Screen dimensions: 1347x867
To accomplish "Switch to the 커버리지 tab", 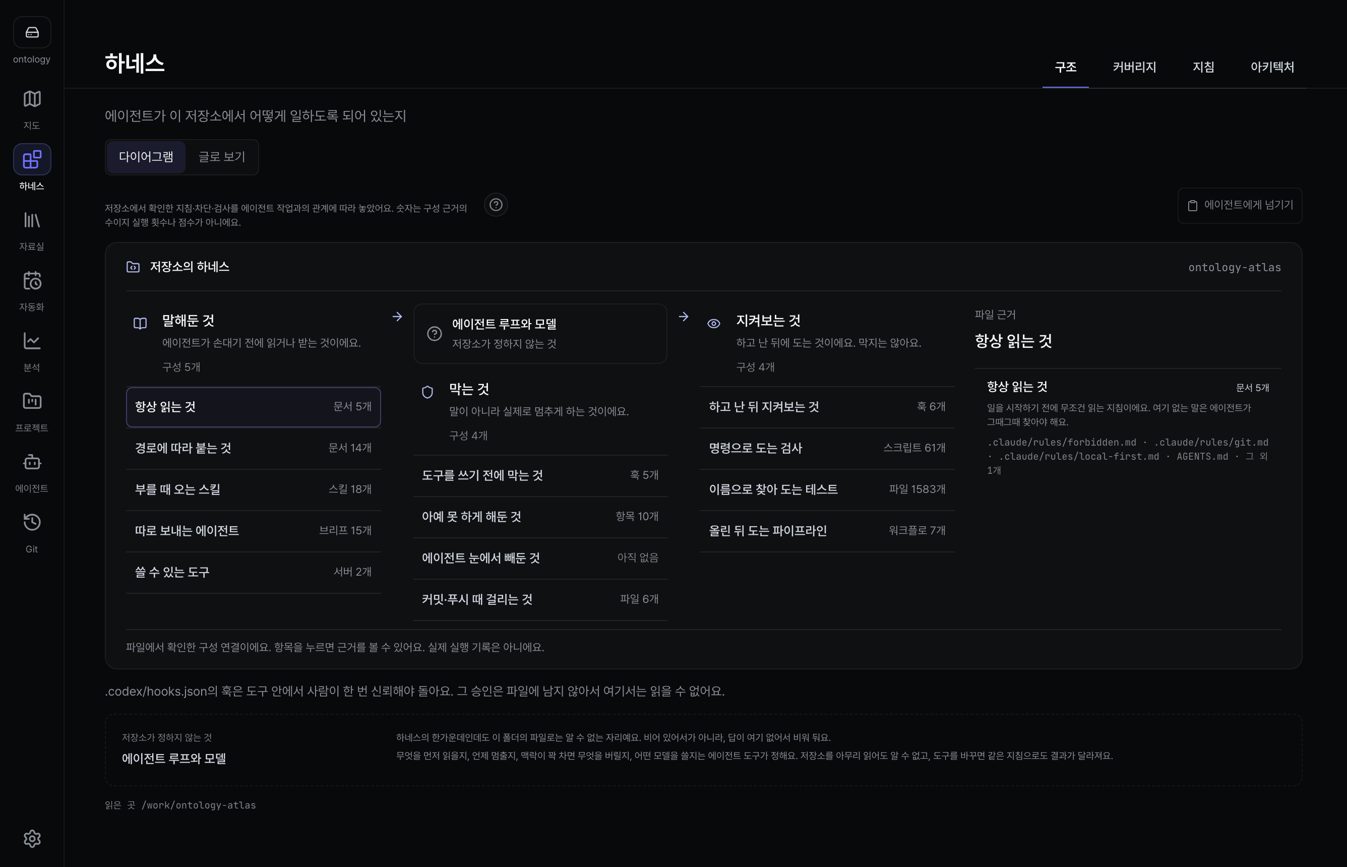I will pyautogui.click(x=1134, y=67).
